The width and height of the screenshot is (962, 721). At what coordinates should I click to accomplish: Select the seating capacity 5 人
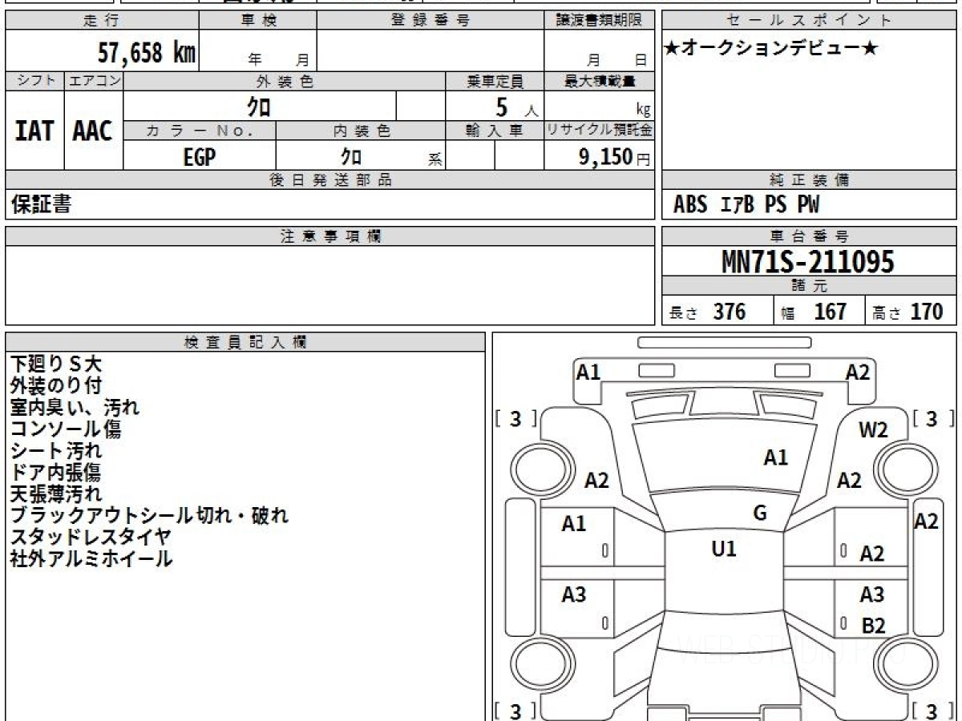point(516,107)
